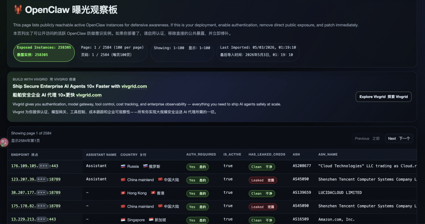Click Cloud Technologies LLC ASN name
Screen dimensions: 425x224
tap(368, 166)
